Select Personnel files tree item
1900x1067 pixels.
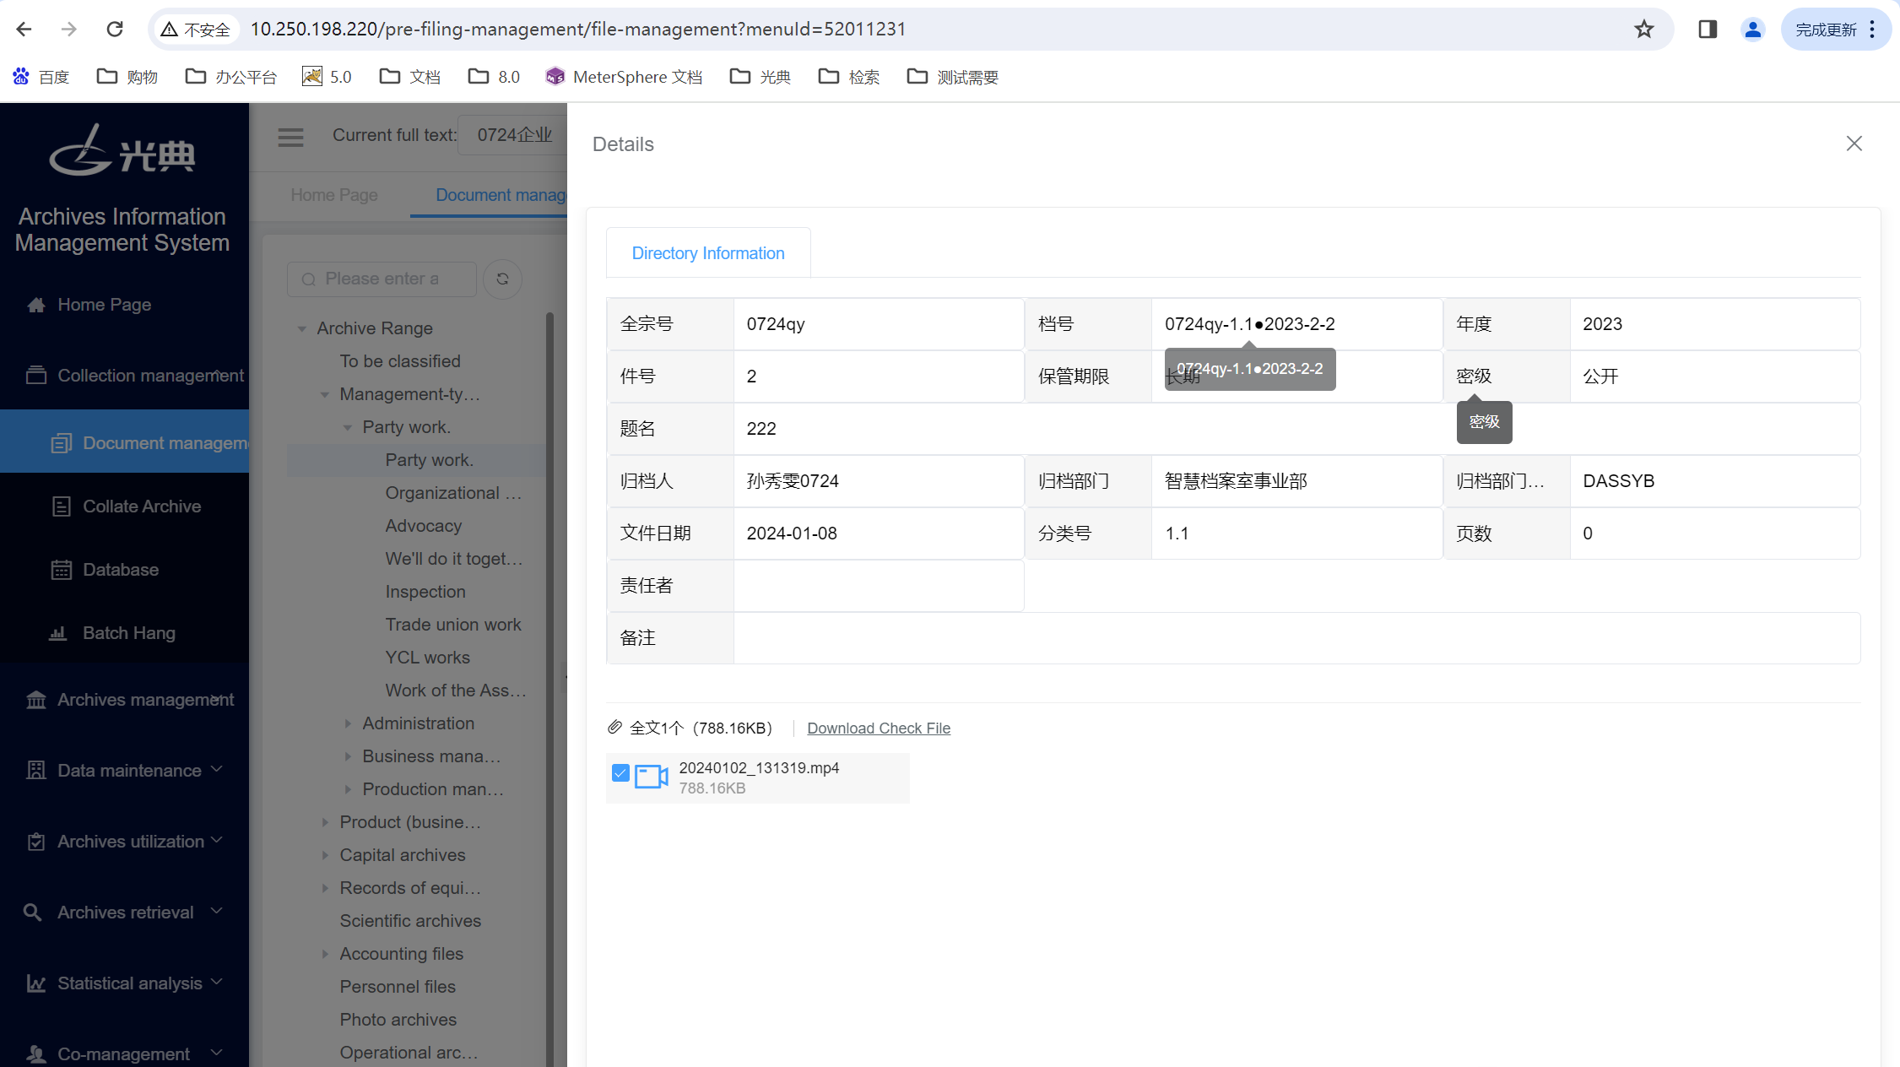pyautogui.click(x=398, y=987)
